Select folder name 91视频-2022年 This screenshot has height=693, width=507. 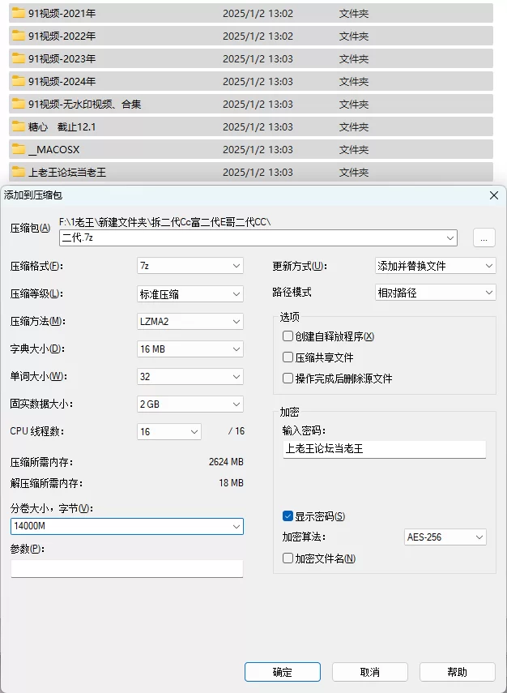tap(62, 36)
